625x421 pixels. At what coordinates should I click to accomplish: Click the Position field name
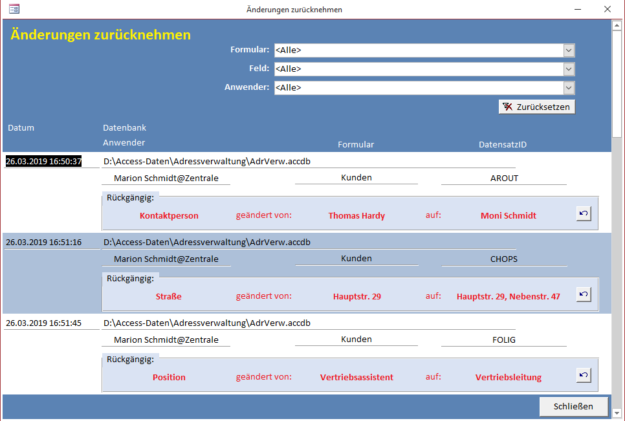[x=169, y=377]
